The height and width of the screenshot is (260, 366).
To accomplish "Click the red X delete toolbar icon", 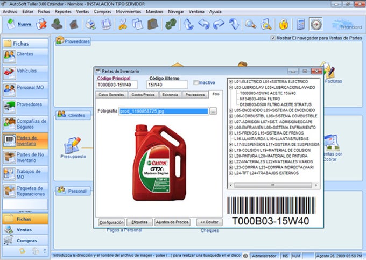I will pos(41,24).
